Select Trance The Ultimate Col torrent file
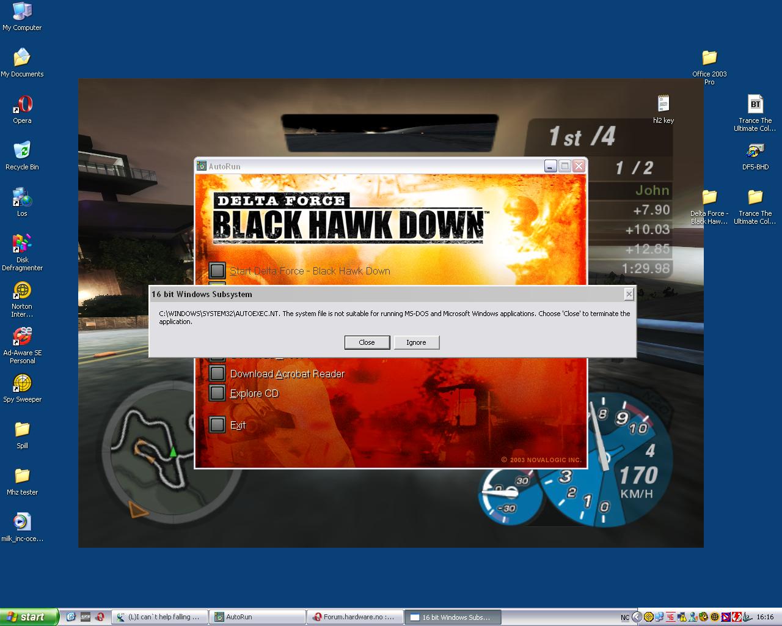The height and width of the screenshot is (626, 782). click(755, 113)
